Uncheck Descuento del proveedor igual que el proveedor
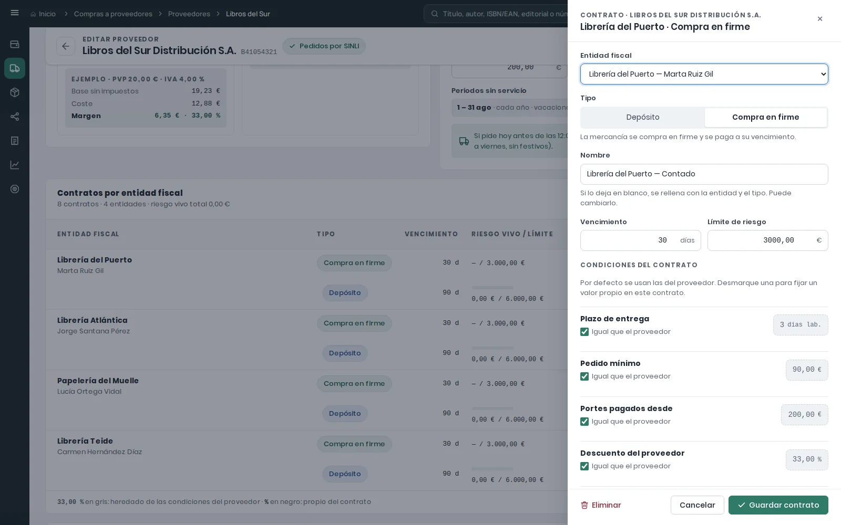Viewport: 841px width, 525px height. (584, 466)
